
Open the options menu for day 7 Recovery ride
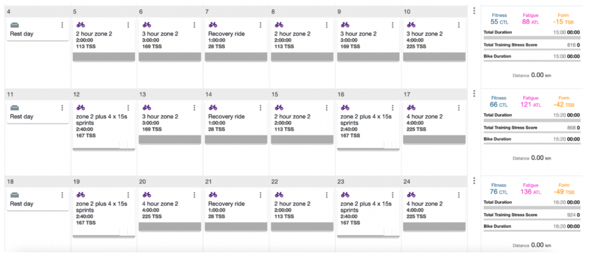tap(260, 25)
